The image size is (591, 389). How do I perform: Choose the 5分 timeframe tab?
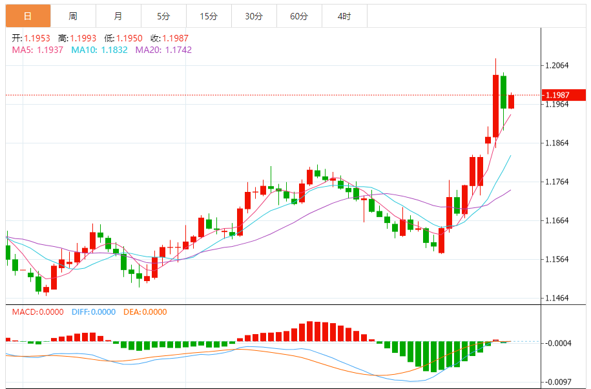[163, 16]
